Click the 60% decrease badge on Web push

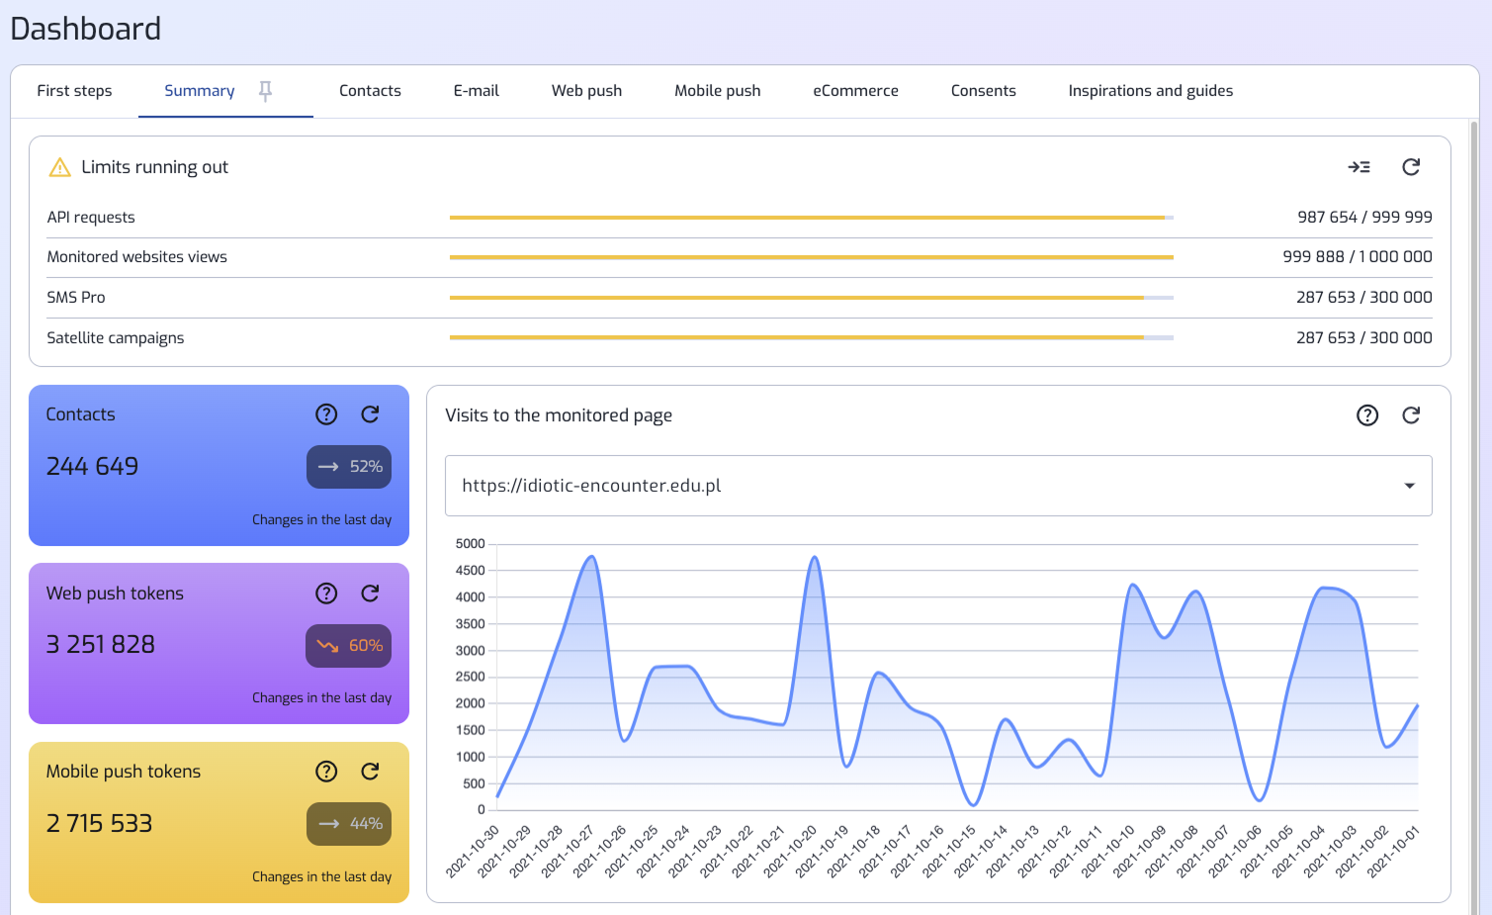(349, 646)
